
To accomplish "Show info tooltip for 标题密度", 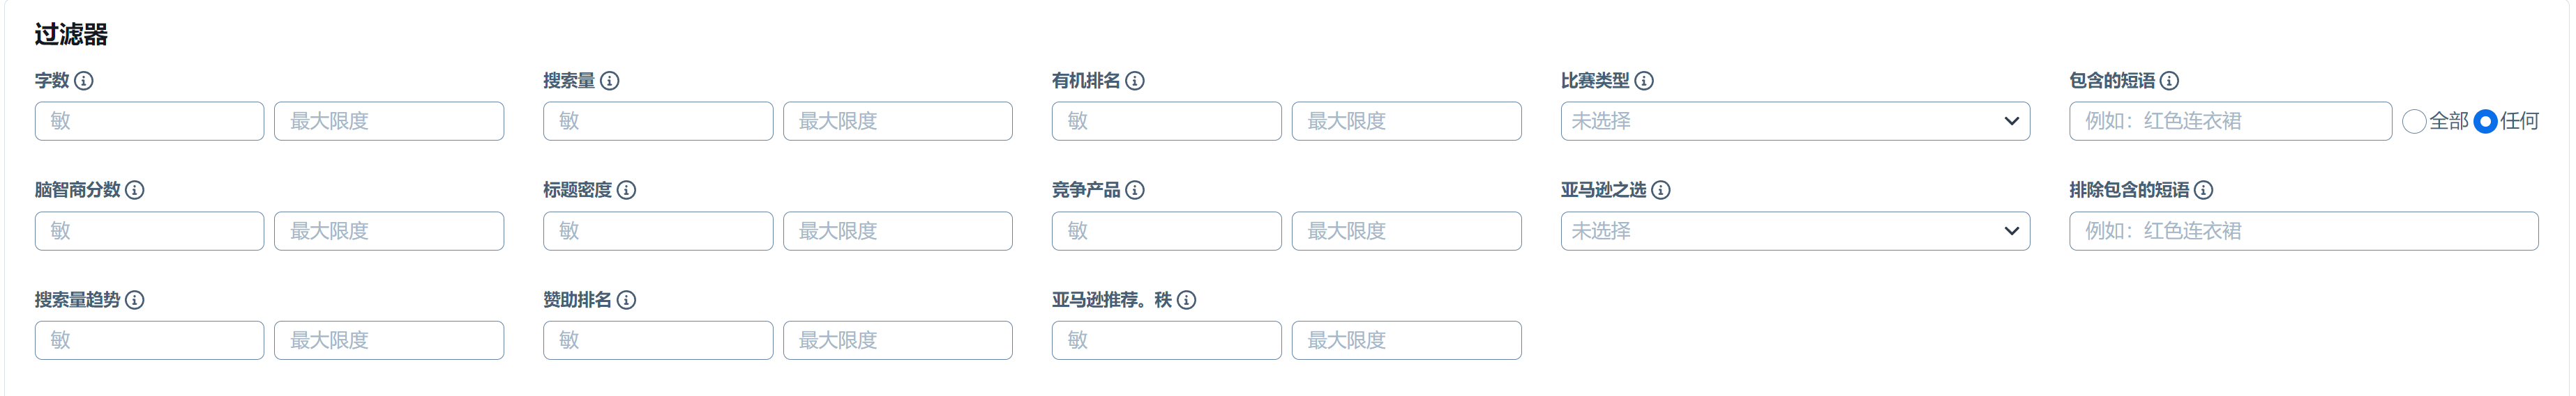I will (627, 189).
